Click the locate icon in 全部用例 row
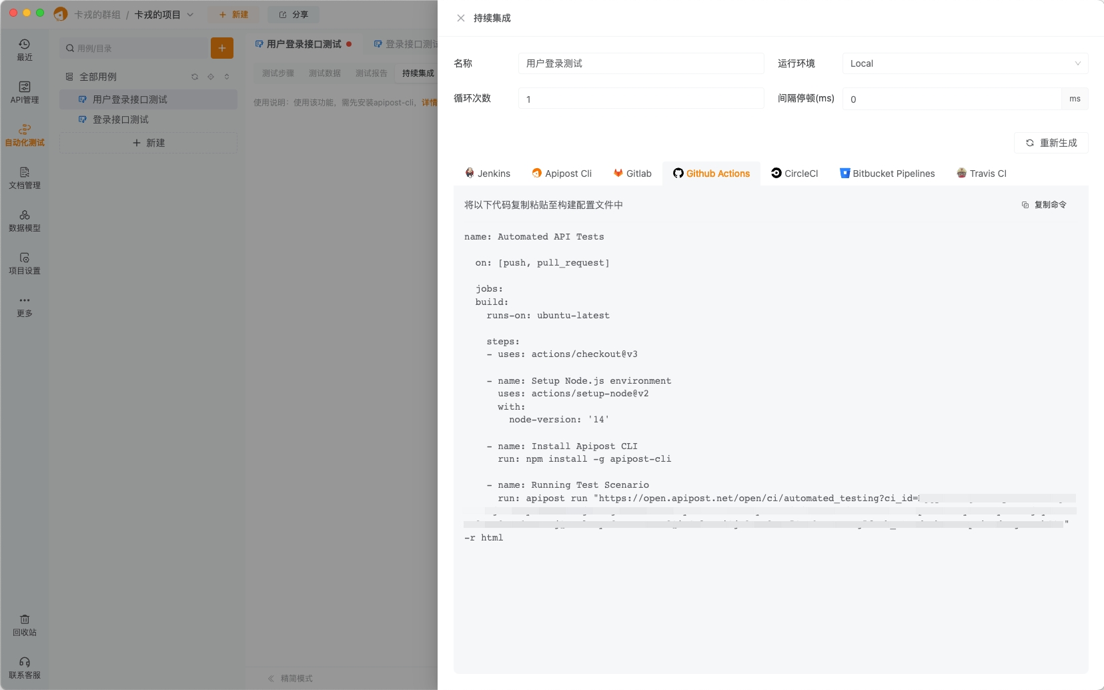 pyautogui.click(x=211, y=77)
